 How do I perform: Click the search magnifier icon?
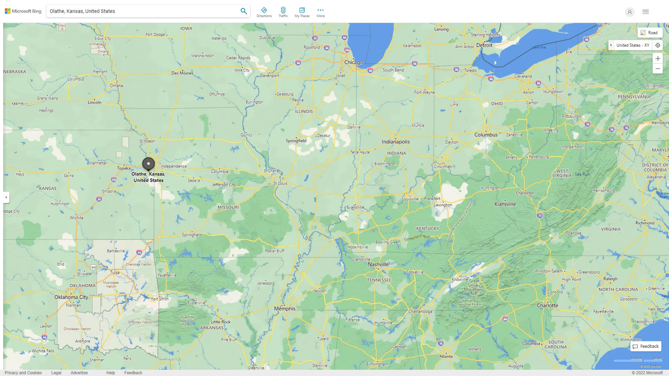244,11
